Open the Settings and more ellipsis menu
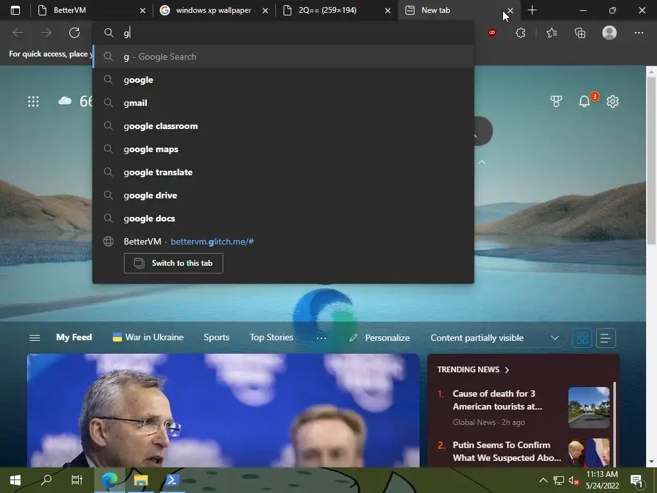 pyautogui.click(x=638, y=33)
